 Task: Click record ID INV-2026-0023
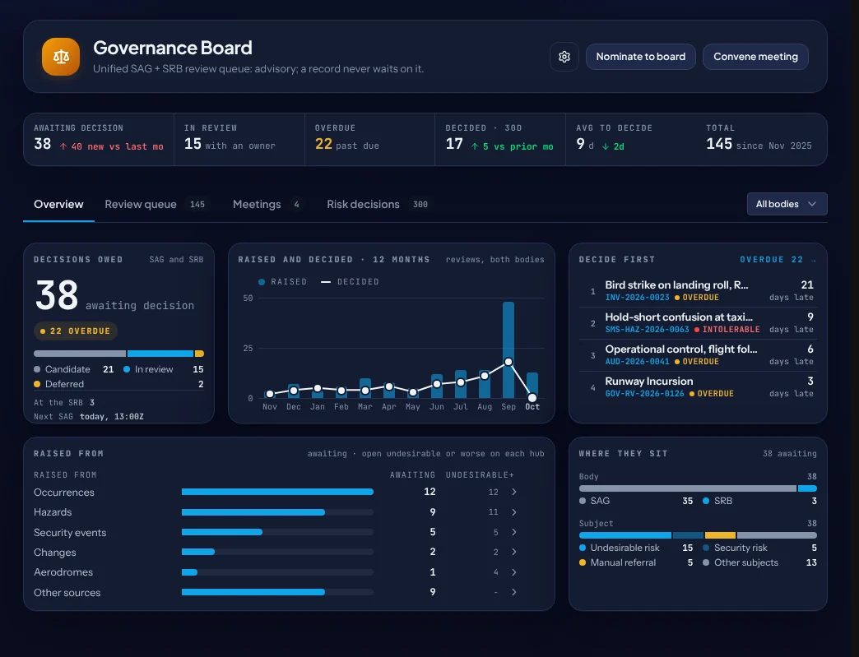pos(637,298)
